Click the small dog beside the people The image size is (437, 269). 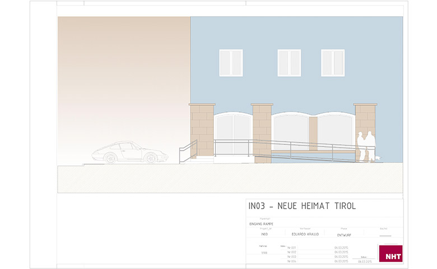(x=379, y=158)
